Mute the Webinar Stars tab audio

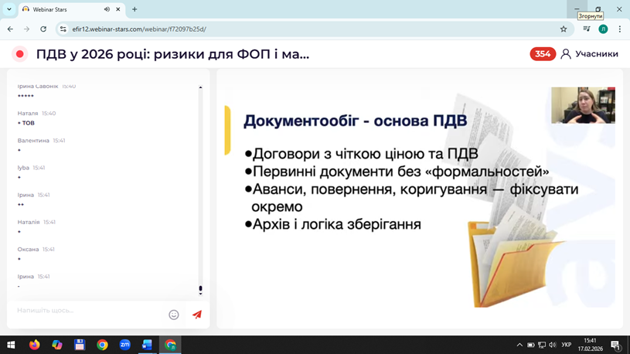tap(107, 9)
